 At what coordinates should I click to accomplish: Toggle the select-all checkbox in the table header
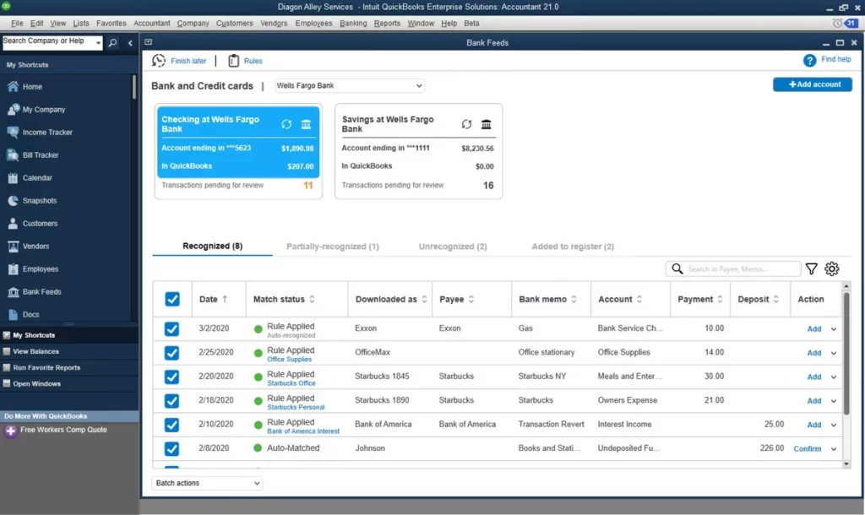click(x=172, y=299)
